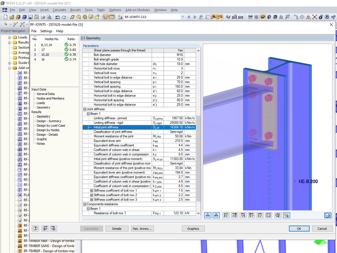
Task: View joint in X direction
Action: coord(226,215)
